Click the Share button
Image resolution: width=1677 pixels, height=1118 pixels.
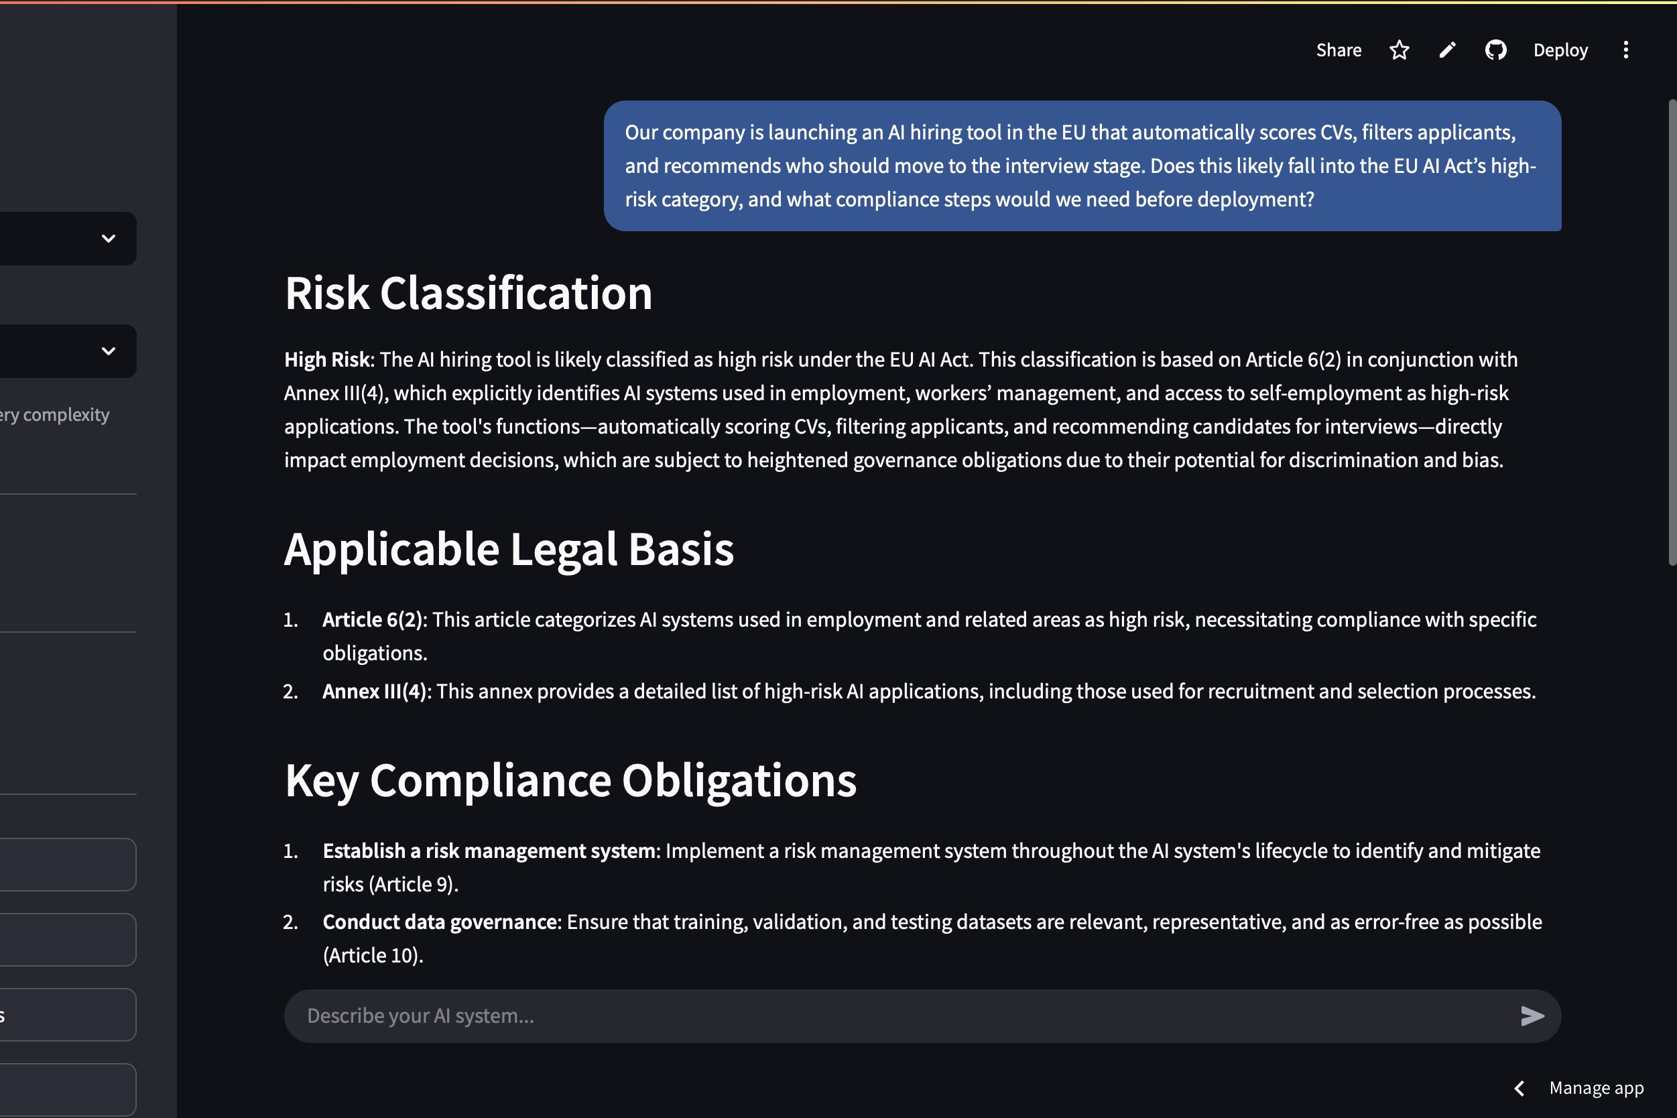(x=1339, y=50)
